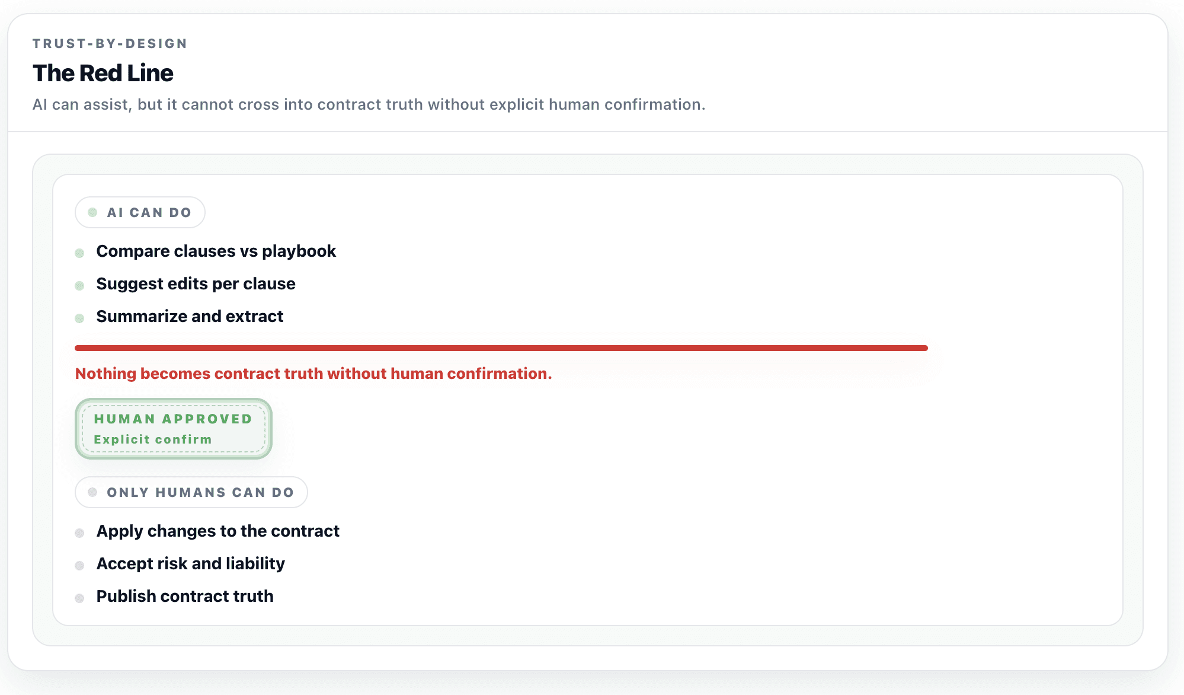Click bullet beside Accept risk and liability
Screen dimensions: 1184x695
click(x=79, y=566)
